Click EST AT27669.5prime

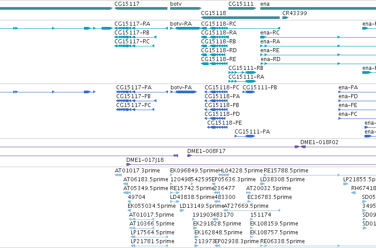click(x=252, y=211)
